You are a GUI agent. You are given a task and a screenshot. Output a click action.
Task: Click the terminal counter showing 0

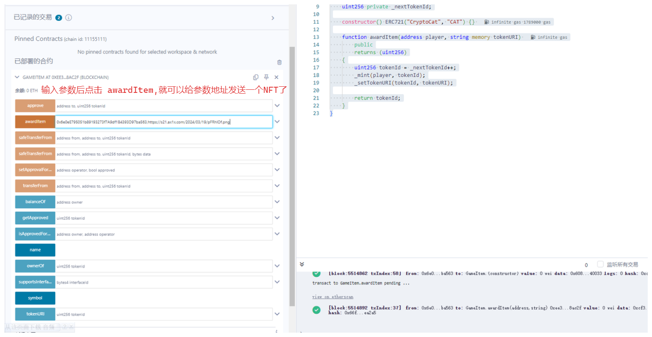(586, 265)
